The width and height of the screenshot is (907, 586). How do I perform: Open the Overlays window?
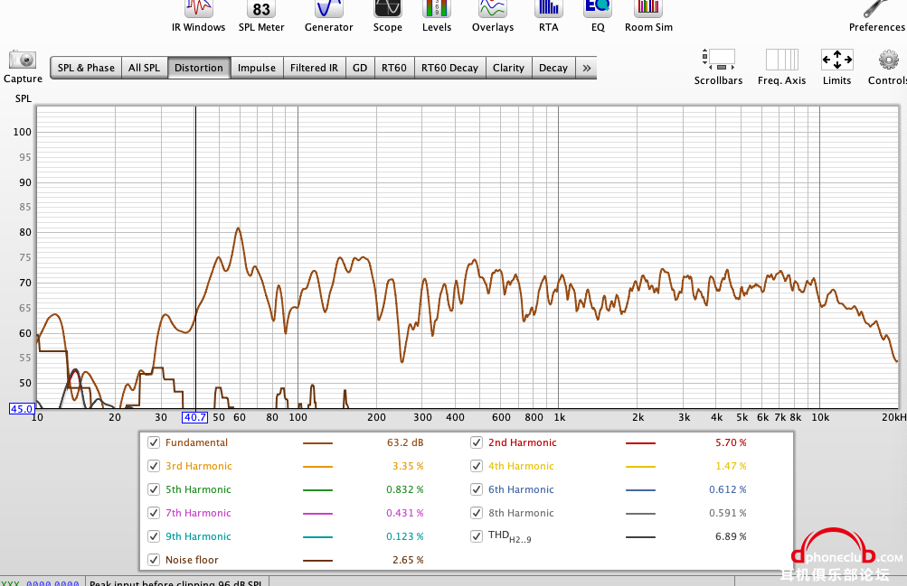(x=493, y=16)
